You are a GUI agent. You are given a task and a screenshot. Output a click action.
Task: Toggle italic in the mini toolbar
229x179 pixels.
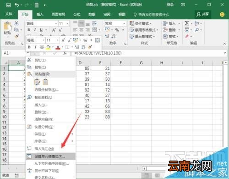[35, 47]
